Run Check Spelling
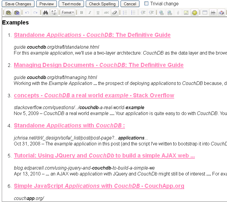This screenshot has height=202, width=227. [x=102, y=4]
